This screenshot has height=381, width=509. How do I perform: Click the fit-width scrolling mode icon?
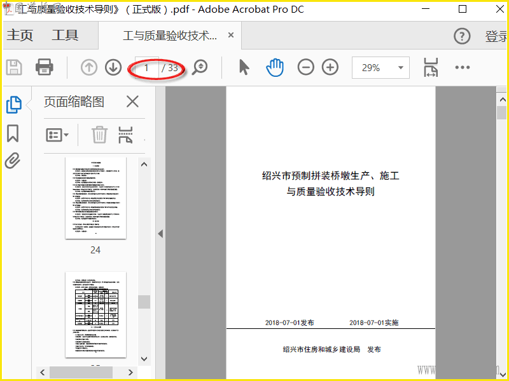(431, 67)
